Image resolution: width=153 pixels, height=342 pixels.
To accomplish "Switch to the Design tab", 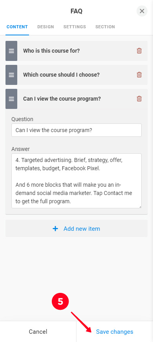I will pos(46,27).
